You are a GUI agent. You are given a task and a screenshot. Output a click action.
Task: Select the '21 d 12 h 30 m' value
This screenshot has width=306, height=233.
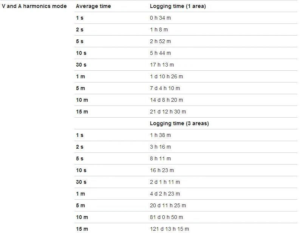[x=168, y=112]
